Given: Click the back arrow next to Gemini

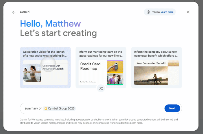Looking at the screenshot, I should tap(14, 12).
